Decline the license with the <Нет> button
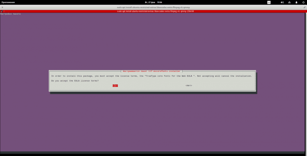This screenshot has height=156, width=307. click(189, 85)
